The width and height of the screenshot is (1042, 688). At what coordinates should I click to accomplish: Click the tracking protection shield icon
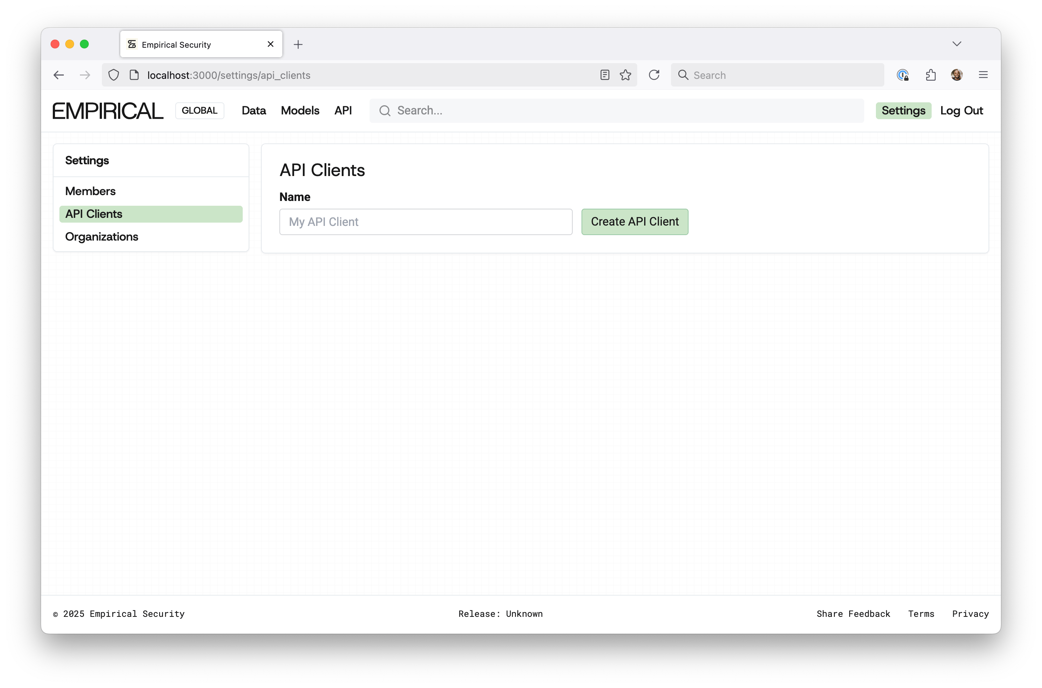114,74
